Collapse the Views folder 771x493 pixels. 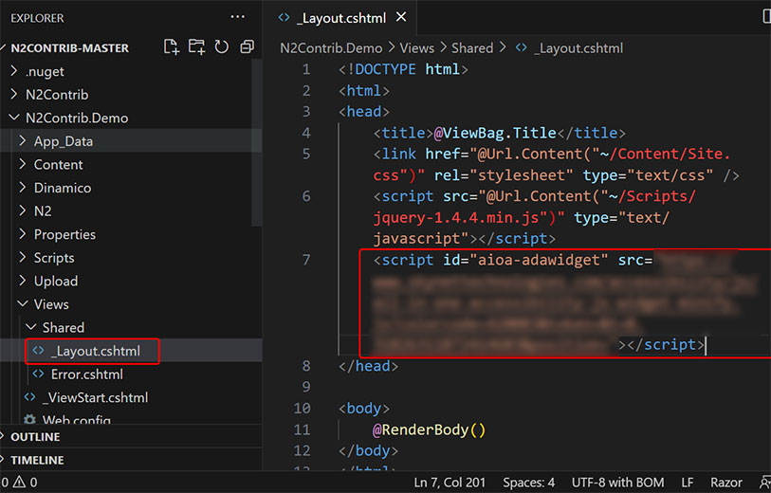coord(23,303)
